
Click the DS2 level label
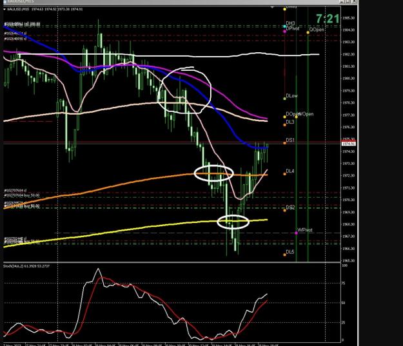click(290, 207)
